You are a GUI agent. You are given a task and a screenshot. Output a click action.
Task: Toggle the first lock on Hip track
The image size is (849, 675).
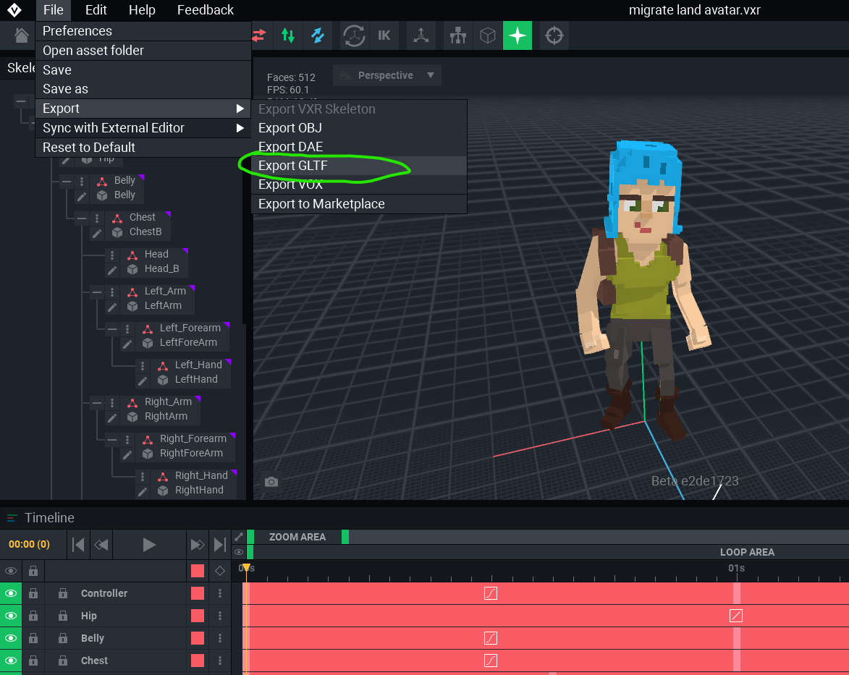click(x=33, y=616)
